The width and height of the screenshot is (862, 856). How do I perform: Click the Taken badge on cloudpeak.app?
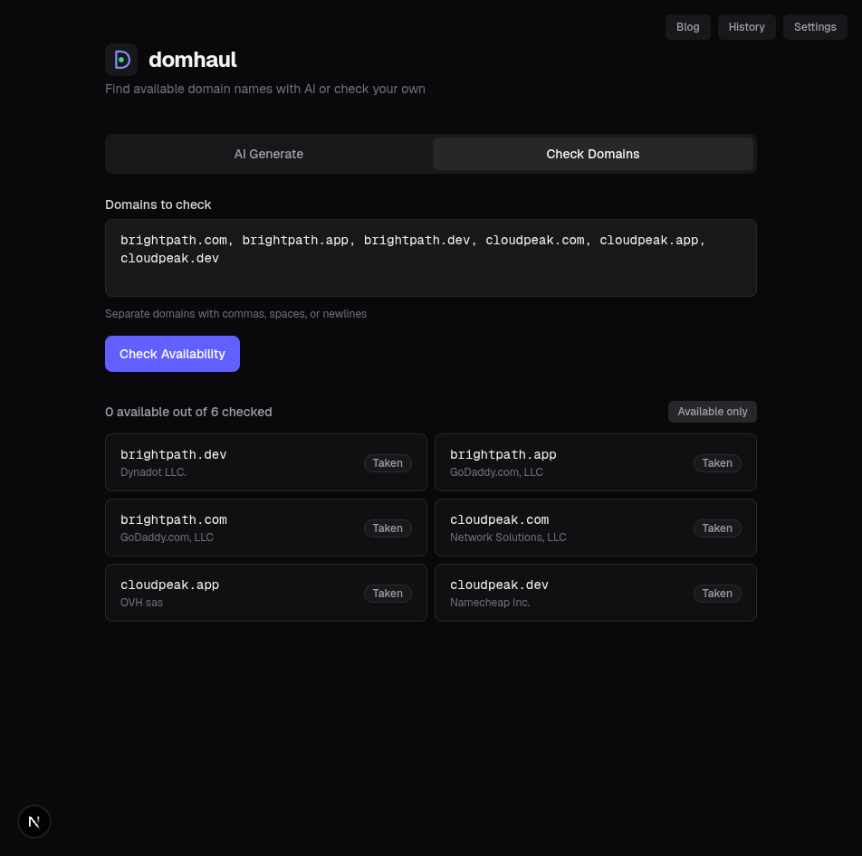click(388, 593)
